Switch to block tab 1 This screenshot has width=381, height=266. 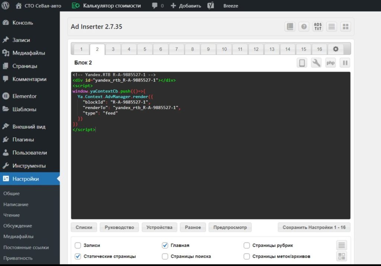point(81,49)
